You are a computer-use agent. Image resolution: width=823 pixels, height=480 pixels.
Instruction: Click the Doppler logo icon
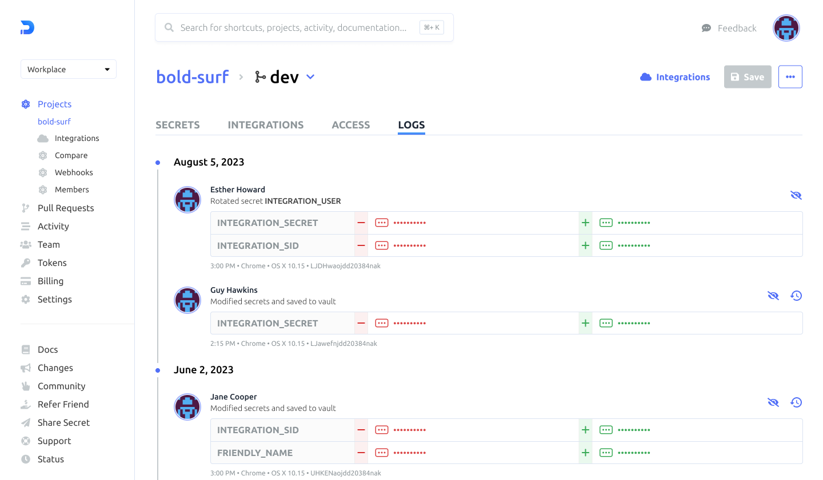pos(27,27)
